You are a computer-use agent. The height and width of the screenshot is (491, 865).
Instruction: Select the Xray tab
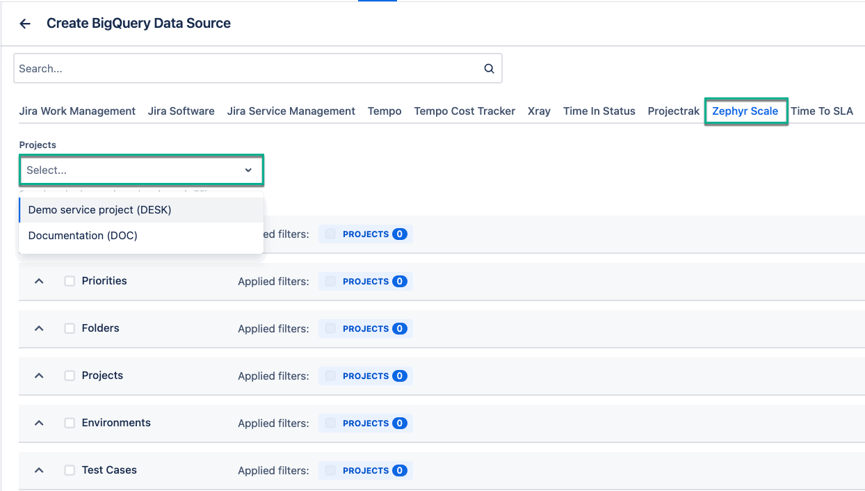539,111
